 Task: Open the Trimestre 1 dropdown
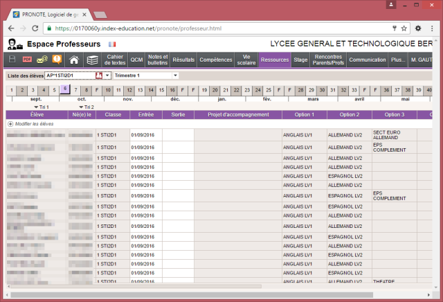click(175, 75)
